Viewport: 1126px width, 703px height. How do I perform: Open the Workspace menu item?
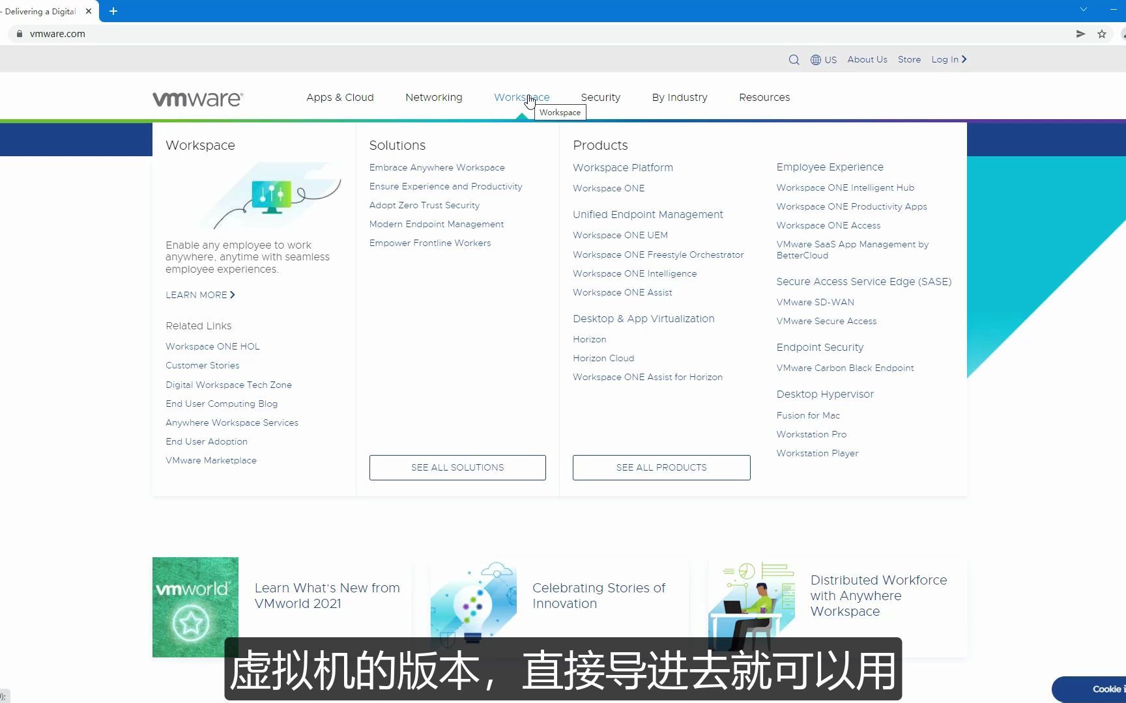click(x=522, y=97)
